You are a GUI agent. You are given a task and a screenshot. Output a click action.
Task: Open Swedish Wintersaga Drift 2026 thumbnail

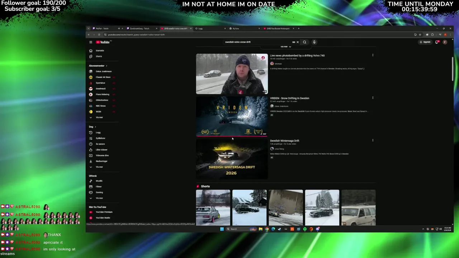[232, 159]
